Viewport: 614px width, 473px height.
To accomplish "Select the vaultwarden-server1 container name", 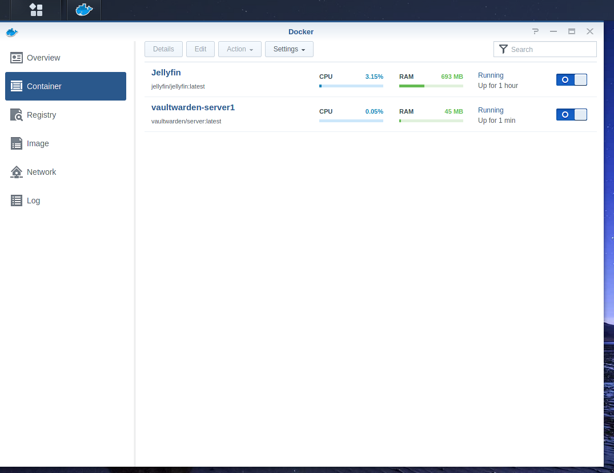I will (192, 107).
